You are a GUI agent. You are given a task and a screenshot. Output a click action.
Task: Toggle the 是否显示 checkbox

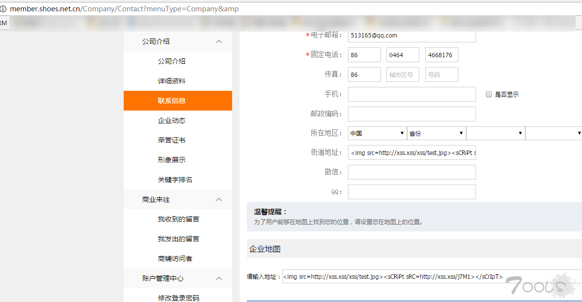[489, 94]
